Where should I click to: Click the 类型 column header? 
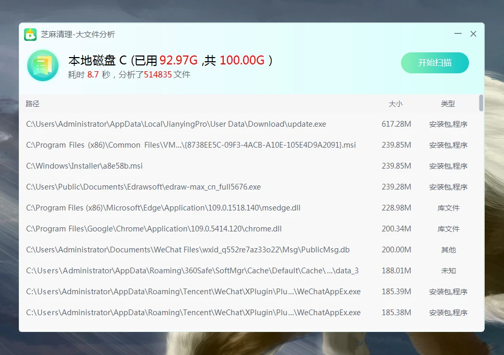click(448, 104)
